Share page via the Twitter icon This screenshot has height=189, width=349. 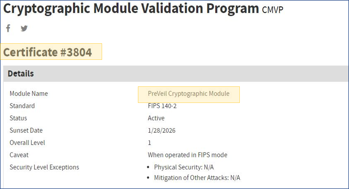tap(24, 28)
